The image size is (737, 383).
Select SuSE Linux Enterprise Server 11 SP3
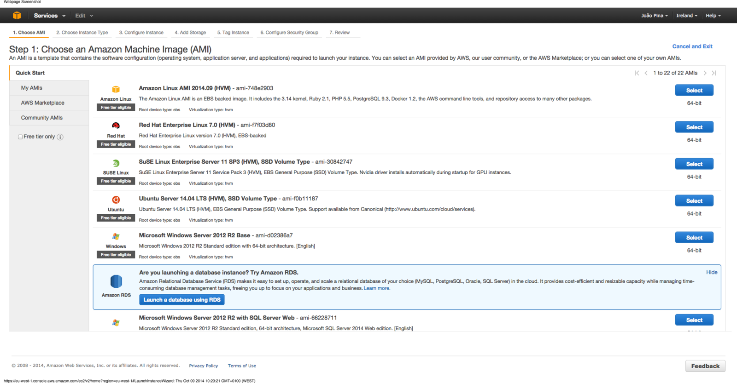click(694, 164)
